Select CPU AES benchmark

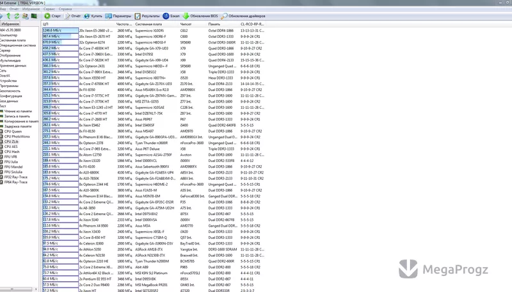click(11, 147)
